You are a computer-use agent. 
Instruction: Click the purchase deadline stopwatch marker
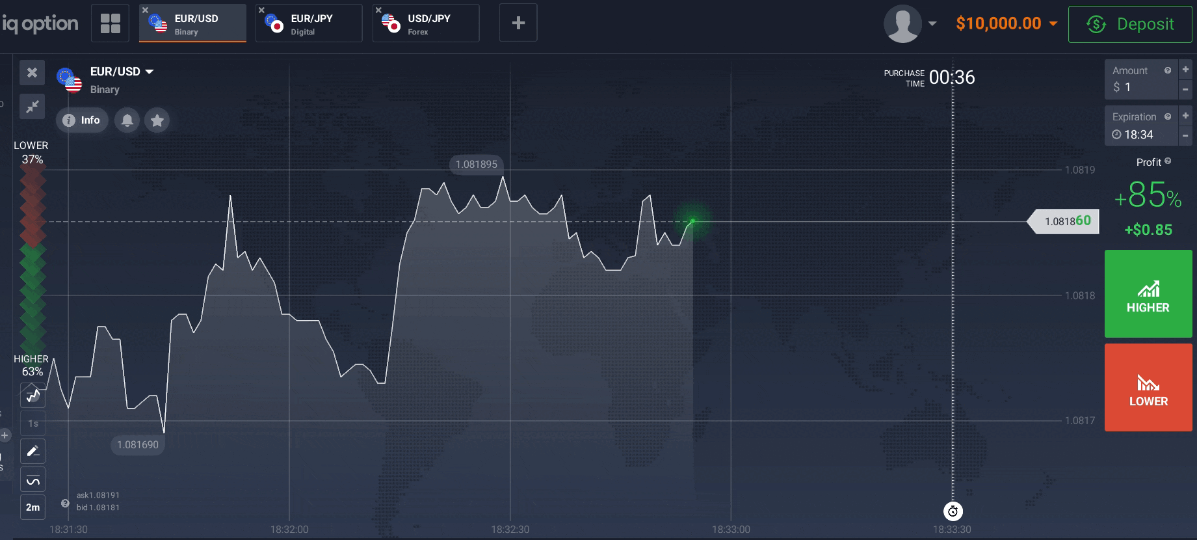(953, 511)
